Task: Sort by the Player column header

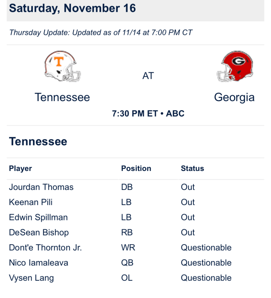Action: tap(21, 169)
